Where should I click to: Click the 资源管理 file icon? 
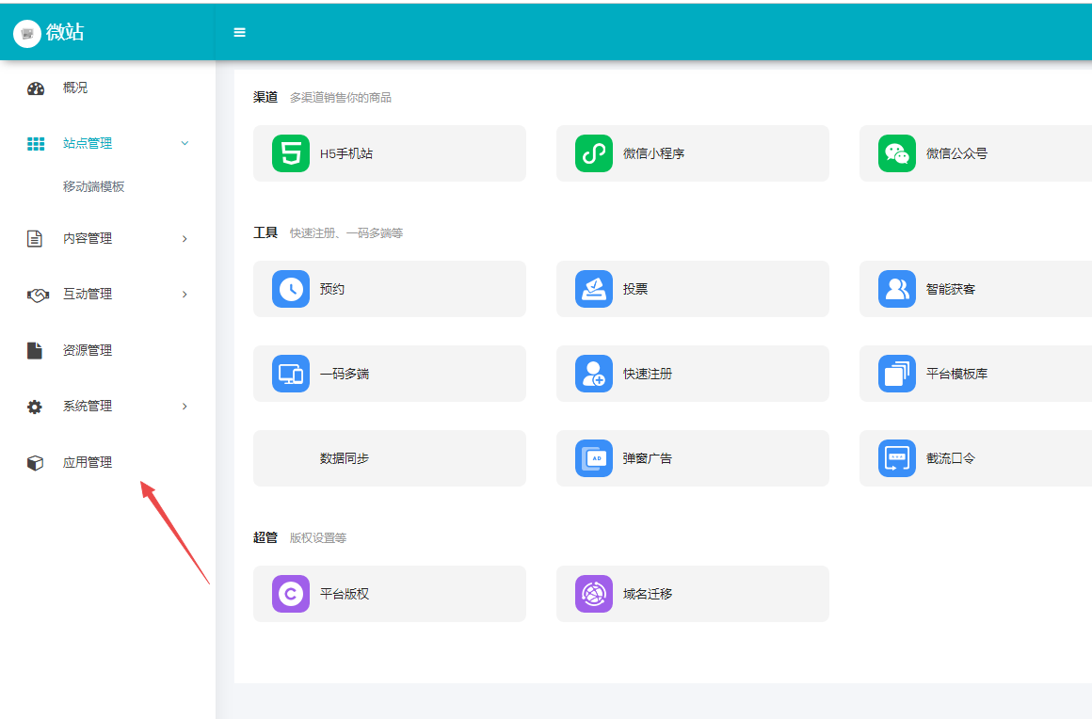point(35,350)
